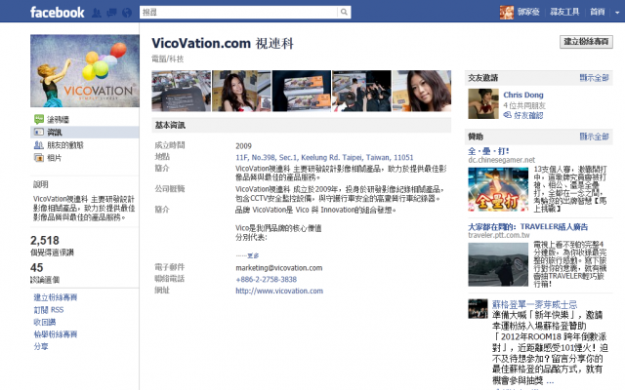Click the +886-2-2758-3838 phone link
The height and width of the screenshot is (390, 625).
tap(267, 280)
